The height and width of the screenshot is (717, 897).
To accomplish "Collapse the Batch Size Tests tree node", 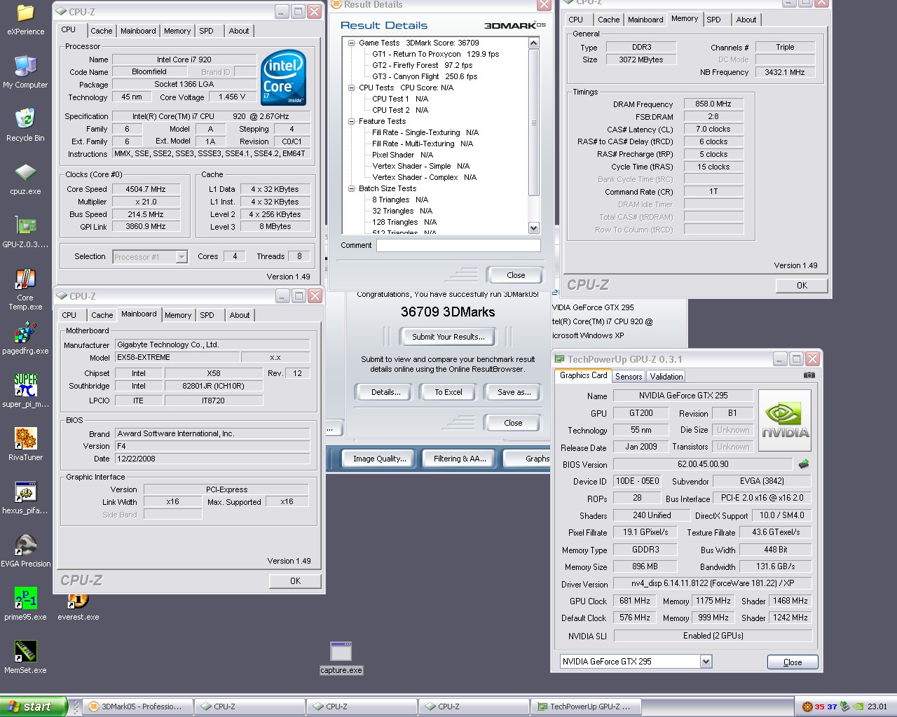I will pyautogui.click(x=352, y=188).
